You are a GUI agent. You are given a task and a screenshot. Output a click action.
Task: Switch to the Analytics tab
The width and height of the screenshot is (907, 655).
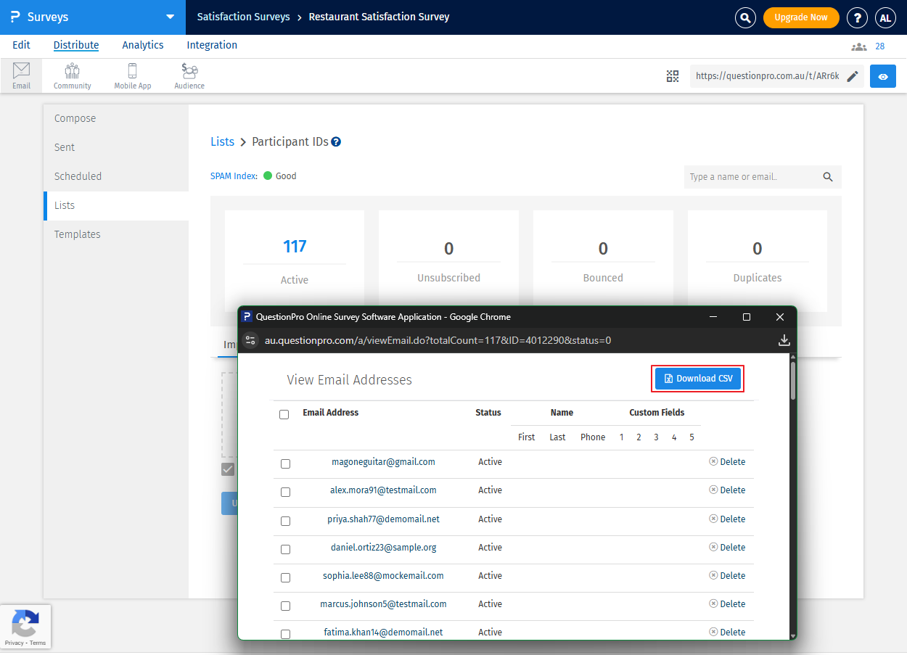143,45
